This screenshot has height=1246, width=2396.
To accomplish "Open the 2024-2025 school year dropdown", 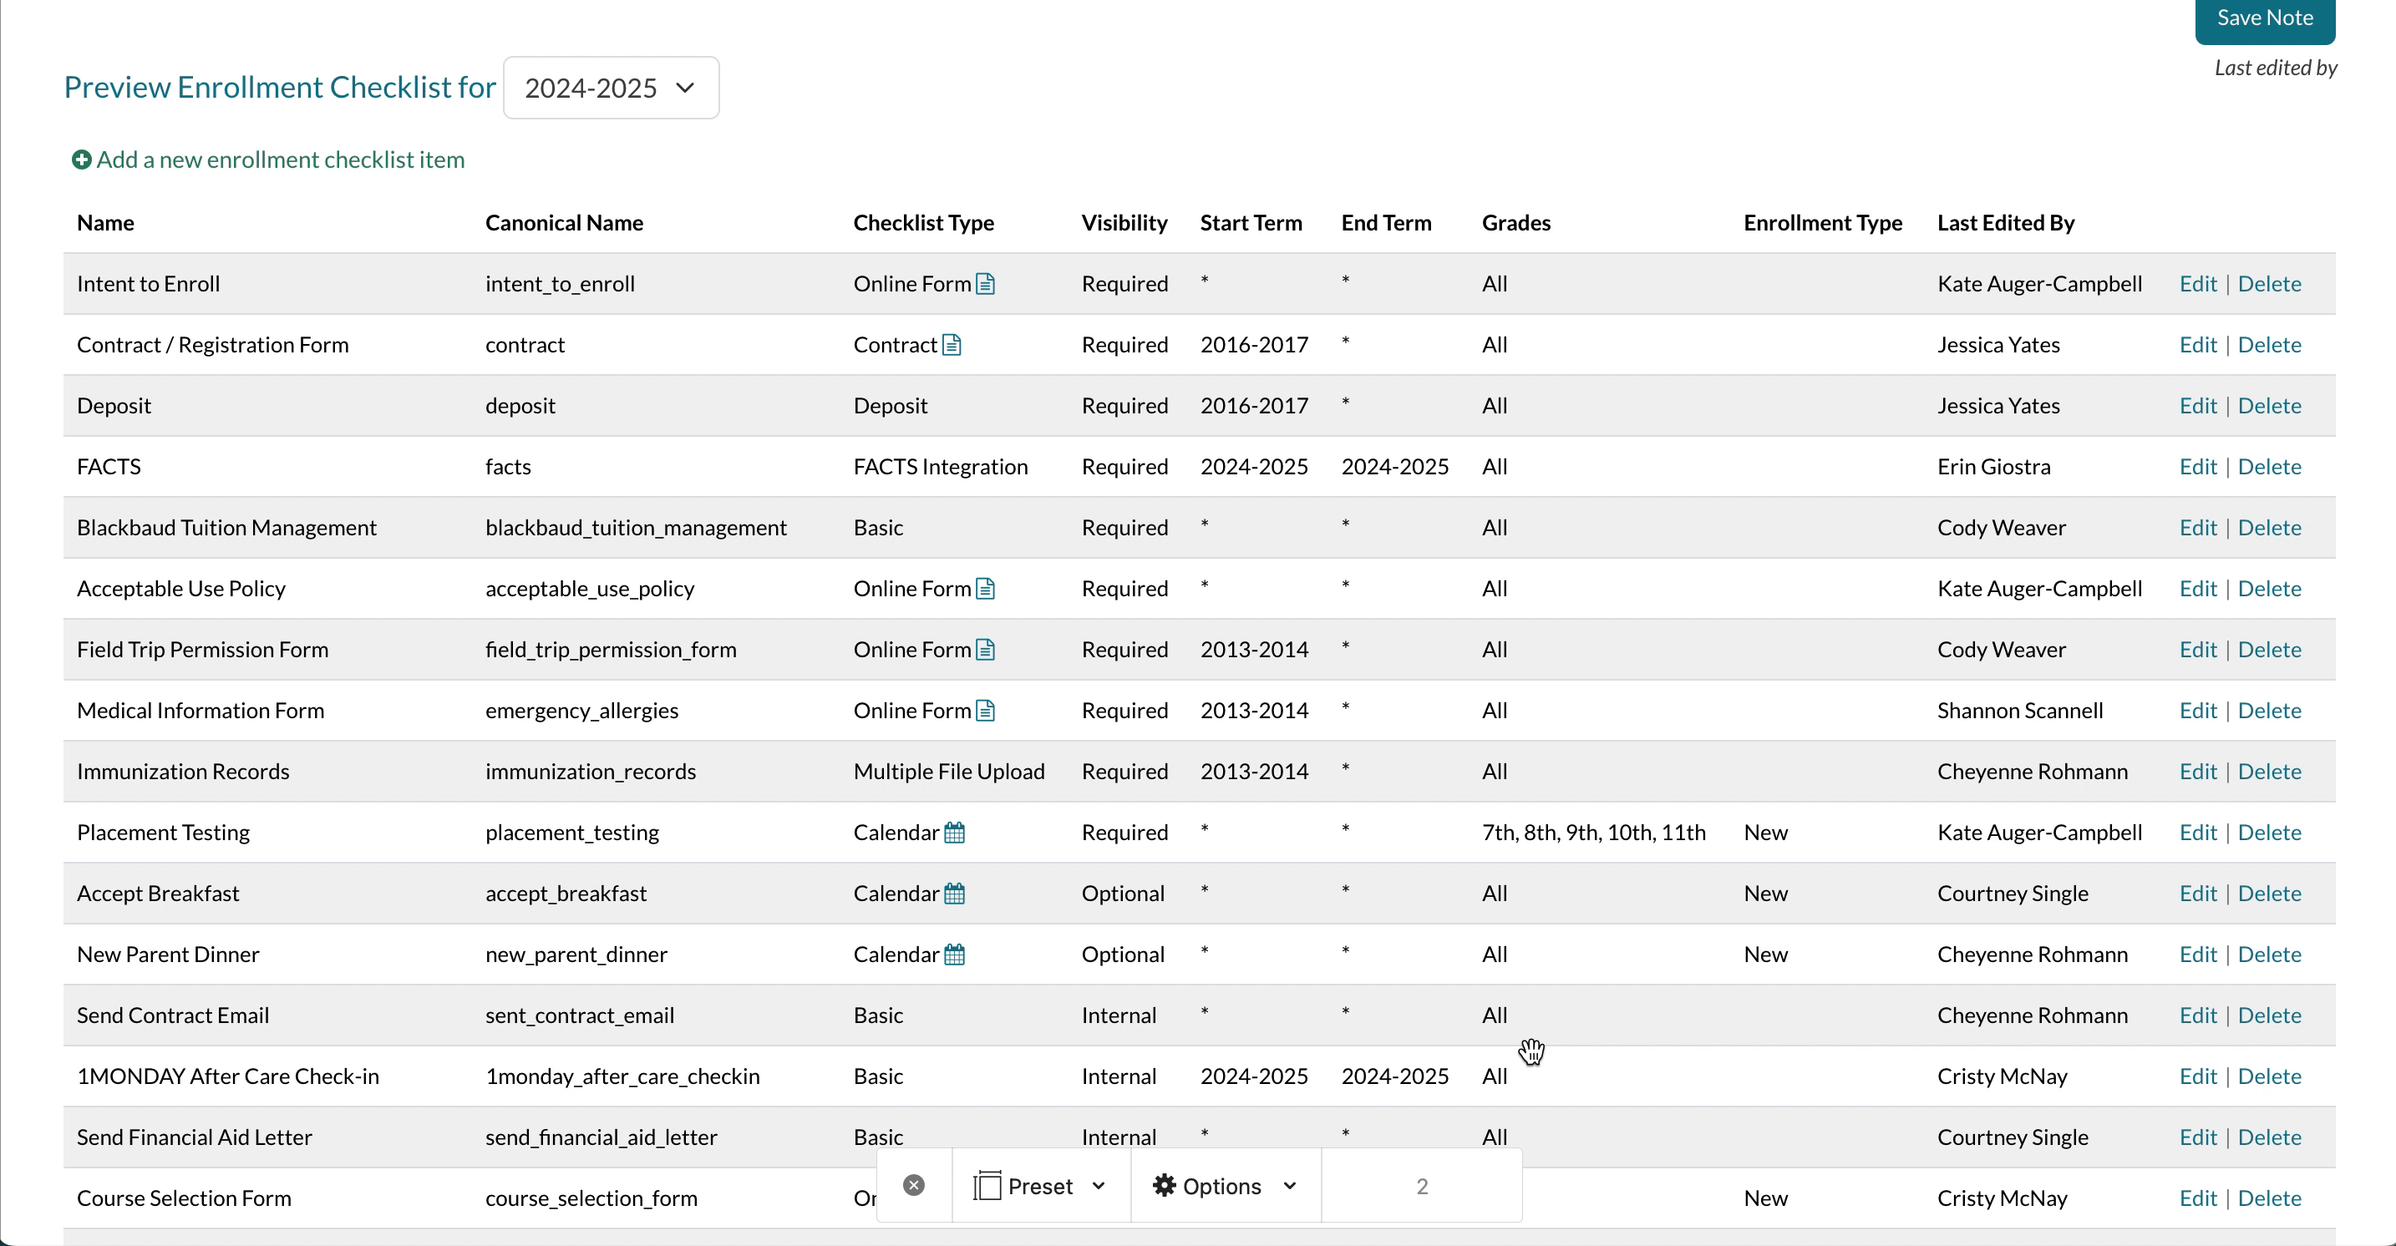I will click(610, 89).
